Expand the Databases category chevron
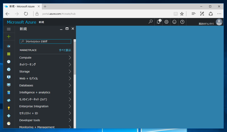 (x=70, y=85)
